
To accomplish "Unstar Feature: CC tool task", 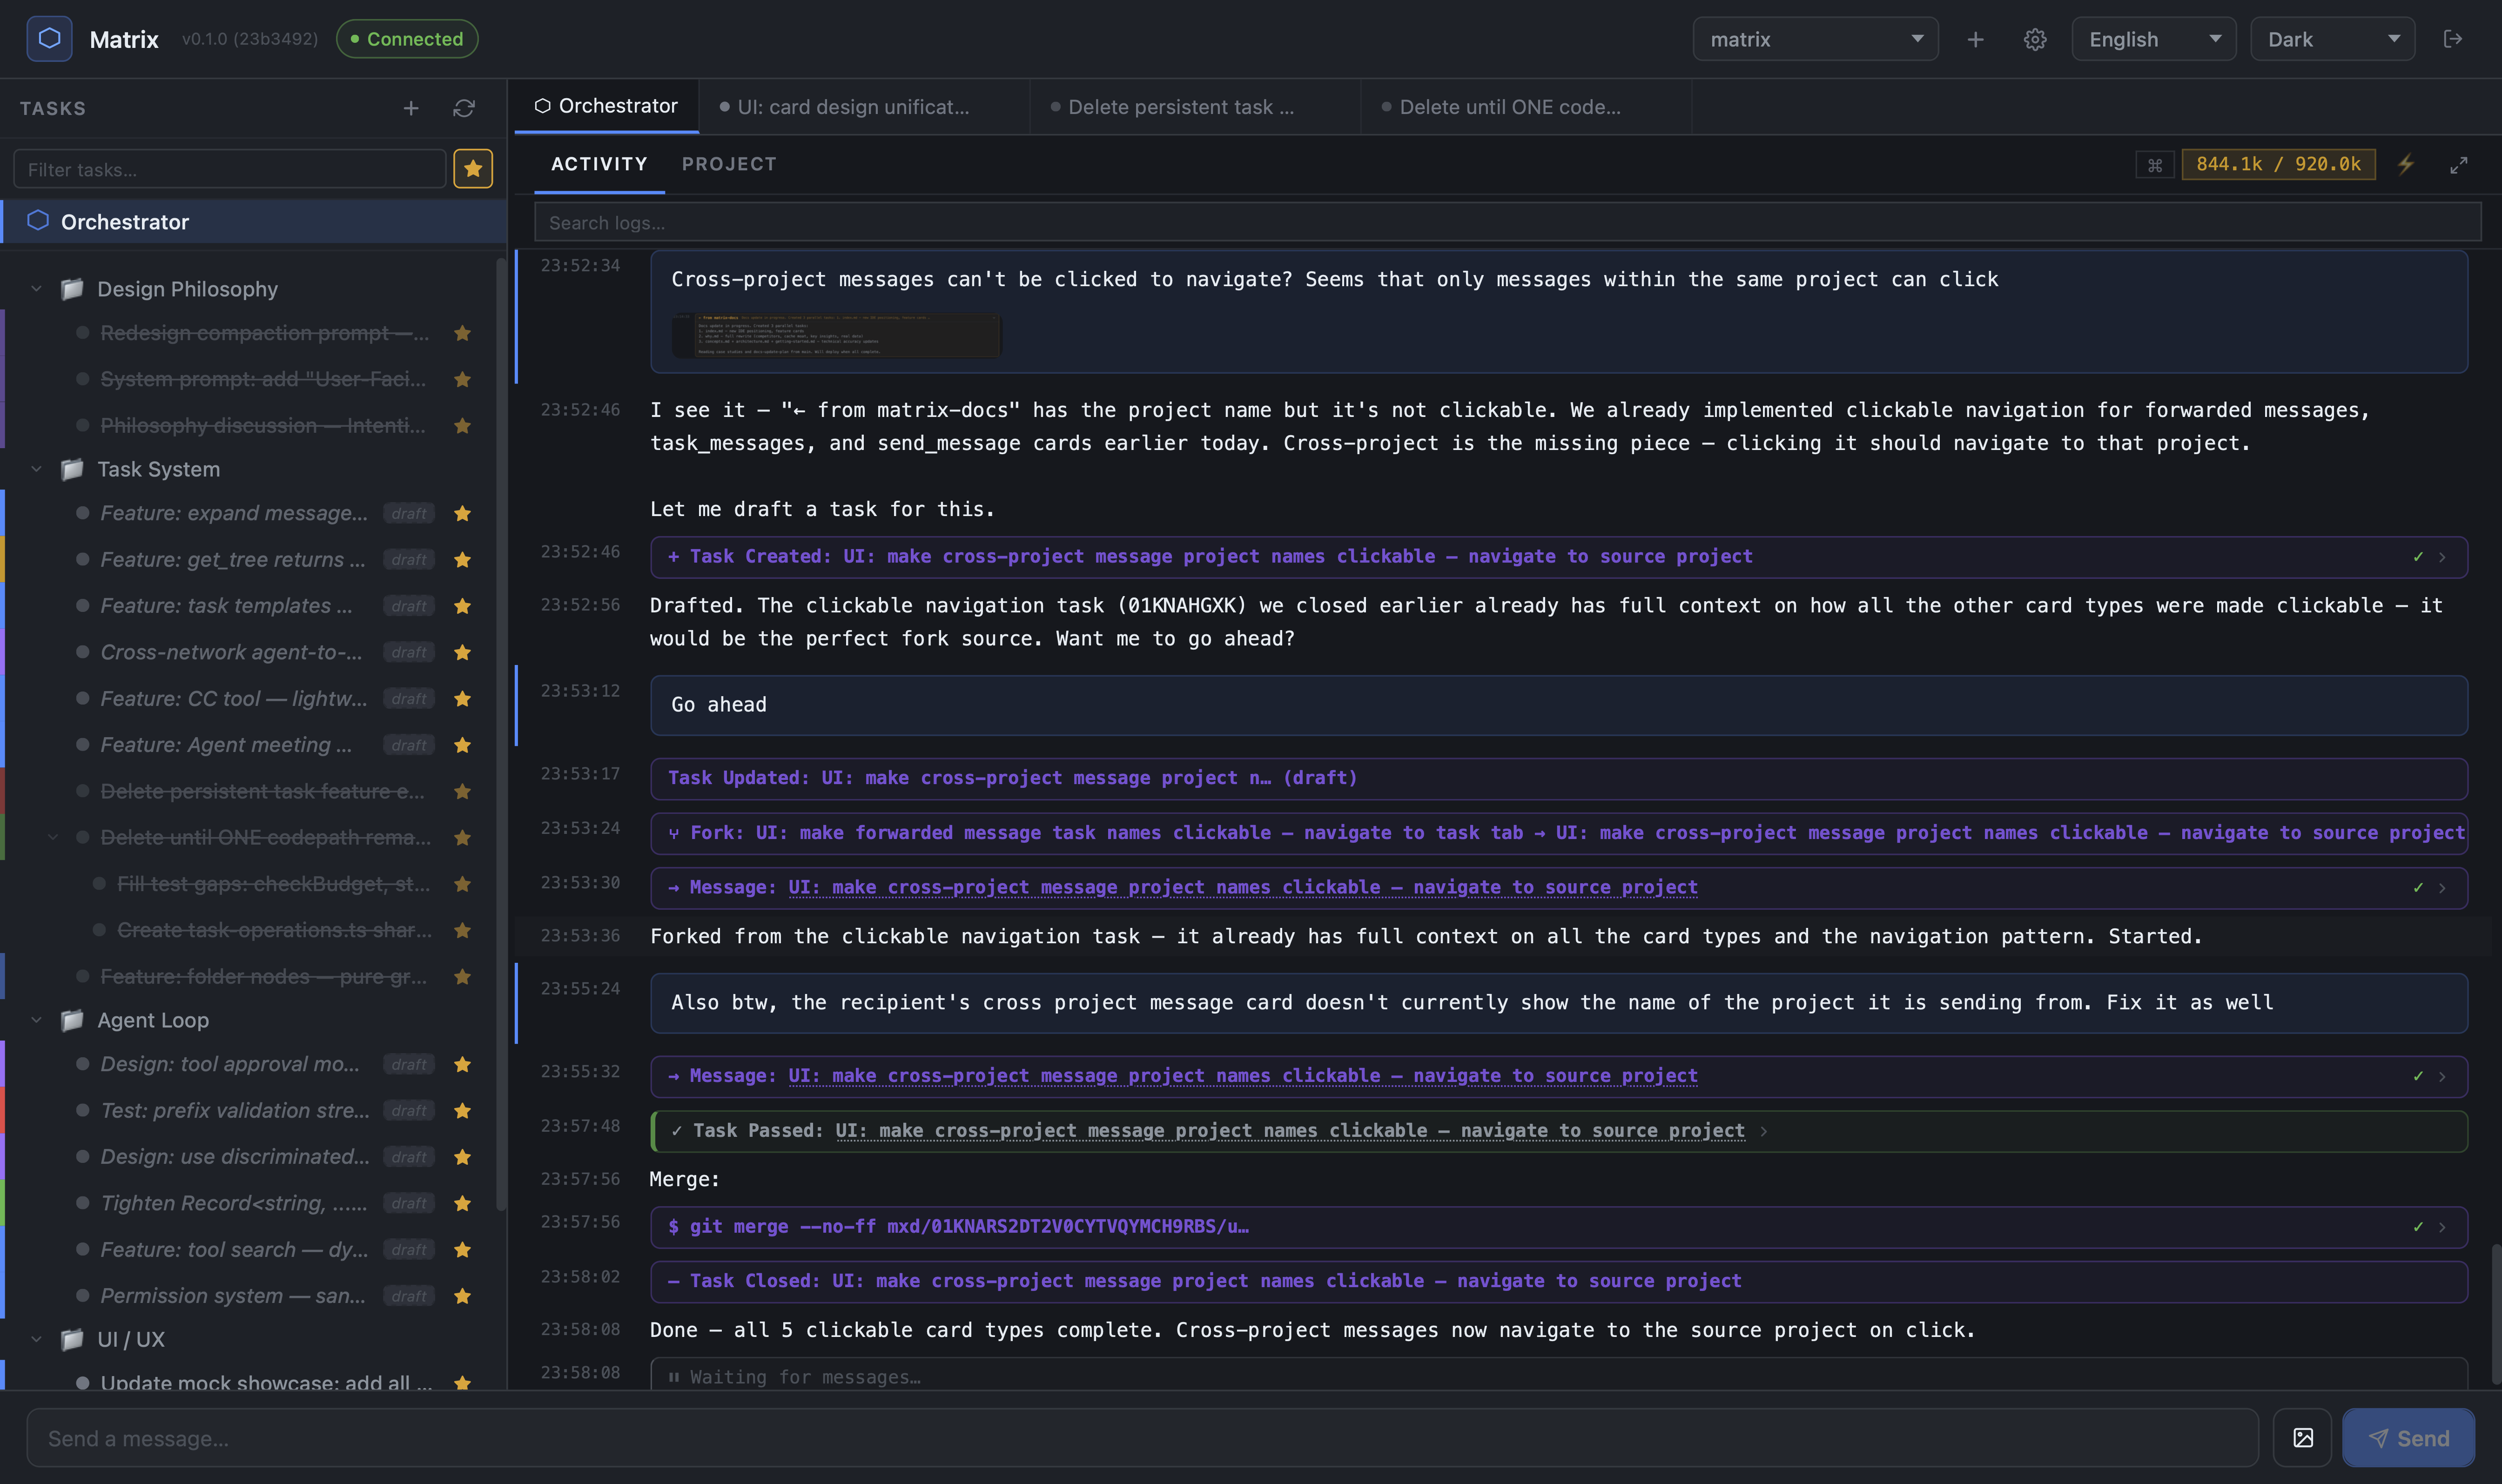I will [462, 699].
